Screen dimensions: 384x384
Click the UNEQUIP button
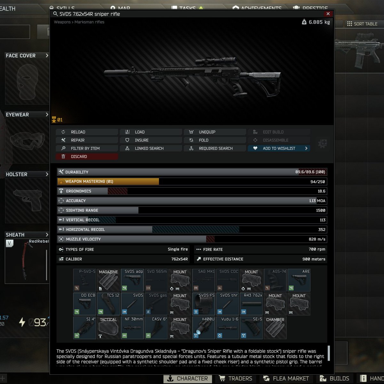[215, 132]
